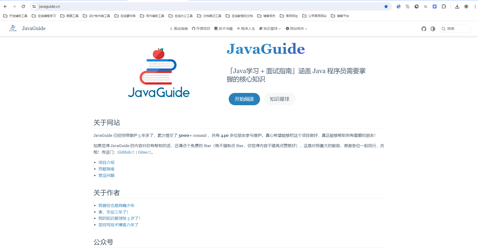Open 害，毕业三年了！ link
Image resolution: width=478 pixels, height=248 pixels.
click(x=113, y=212)
